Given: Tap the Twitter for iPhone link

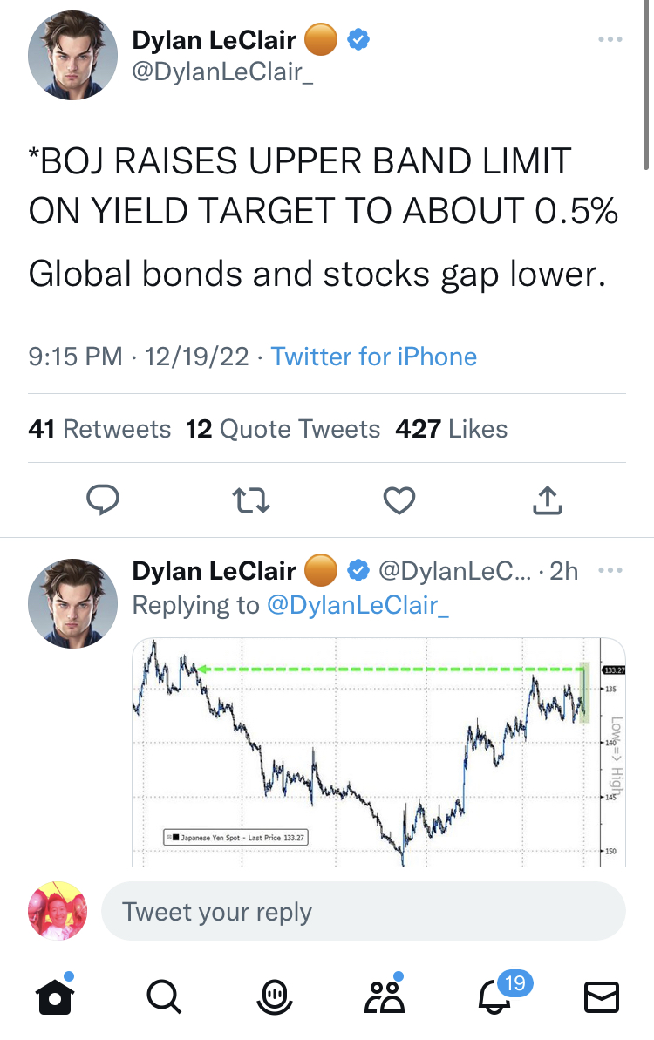Looking at the screenshot, I should click(x=374, y=357).
